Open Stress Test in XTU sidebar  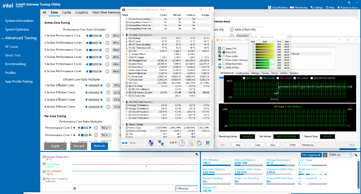pos(13,55)
